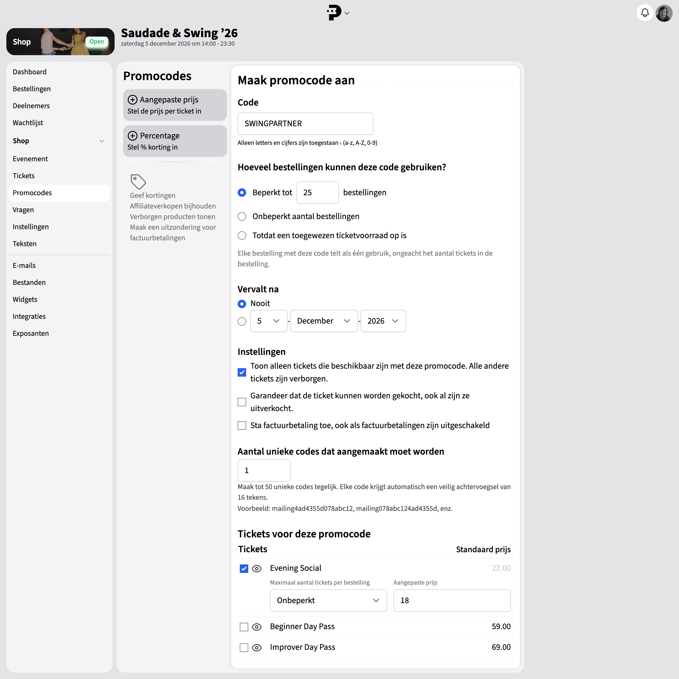Click the price tag icon under Promocodes
Image resolution: width=679 pixels, height=679 pixels.
point(138,182)
